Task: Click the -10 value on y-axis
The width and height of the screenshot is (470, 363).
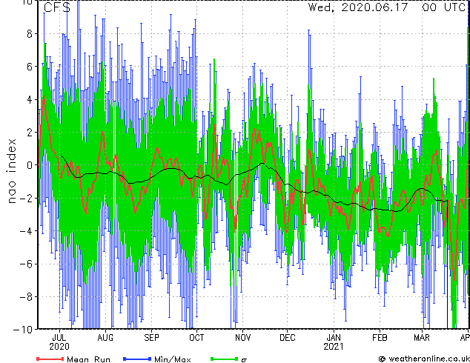Action: pos(23,330)
